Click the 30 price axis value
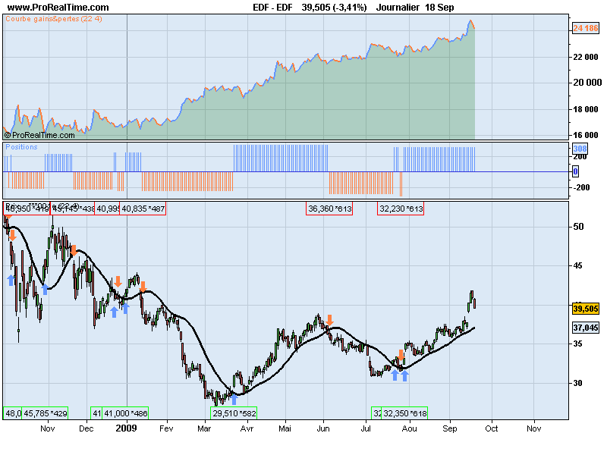 point(577,383)
